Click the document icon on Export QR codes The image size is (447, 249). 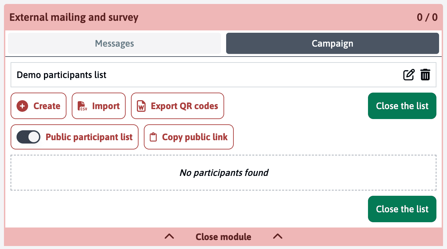coord(142,106)
